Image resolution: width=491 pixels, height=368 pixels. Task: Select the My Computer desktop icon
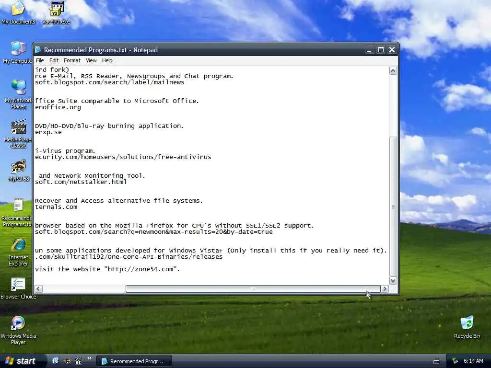pos(18,53)
